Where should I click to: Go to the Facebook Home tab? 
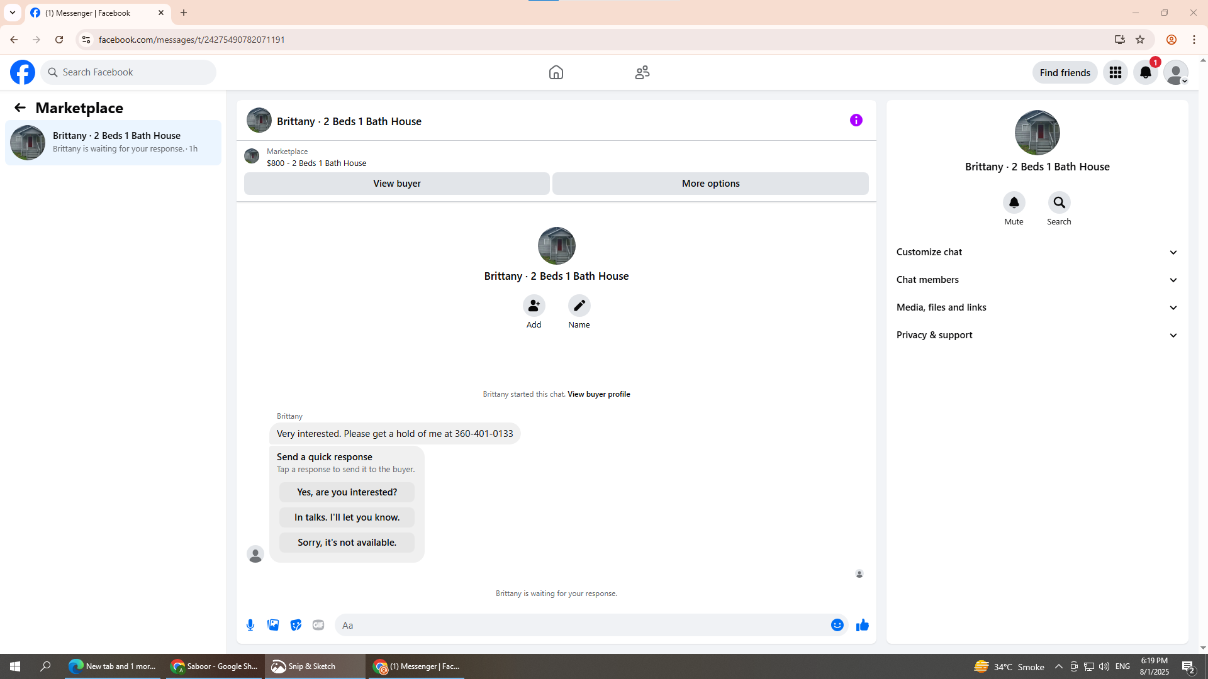[x=556, y=72]
